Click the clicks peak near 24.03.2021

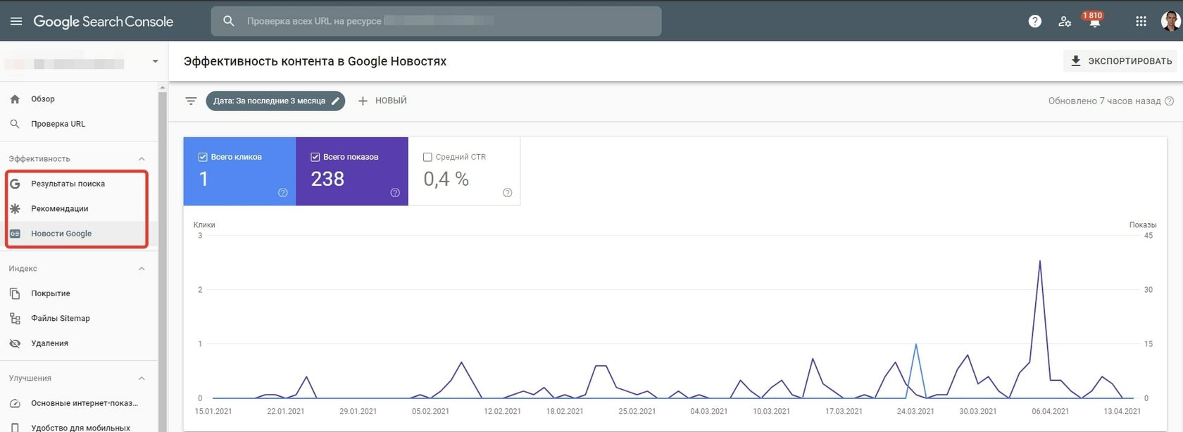(915, 345)
